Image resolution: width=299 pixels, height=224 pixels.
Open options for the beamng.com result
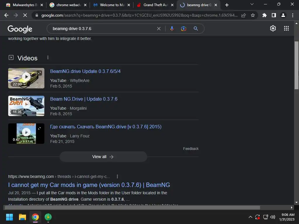click(117, 176)
